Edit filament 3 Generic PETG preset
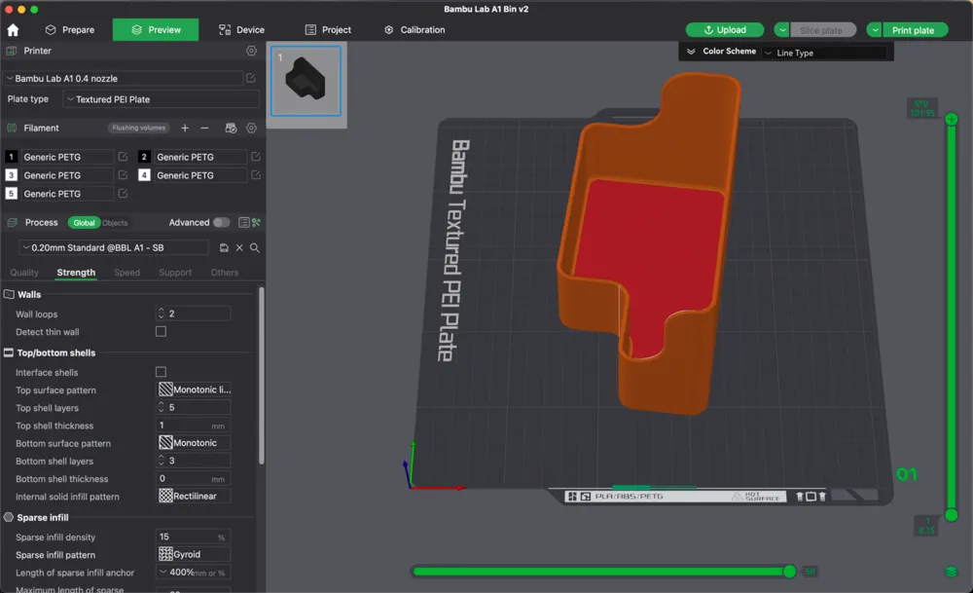The height and width of the screenshot is (593, 973). (123, 175)
